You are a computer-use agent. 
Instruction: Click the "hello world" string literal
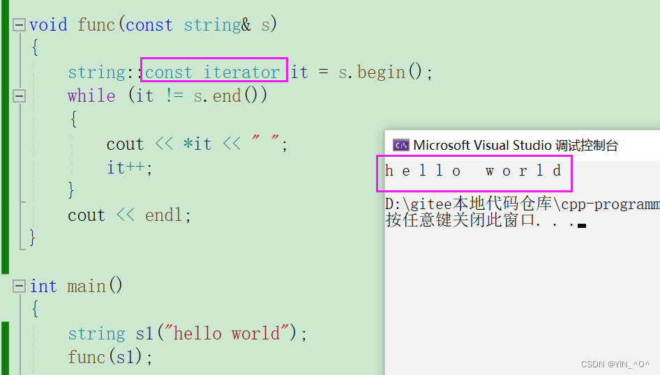click(230, 333)
